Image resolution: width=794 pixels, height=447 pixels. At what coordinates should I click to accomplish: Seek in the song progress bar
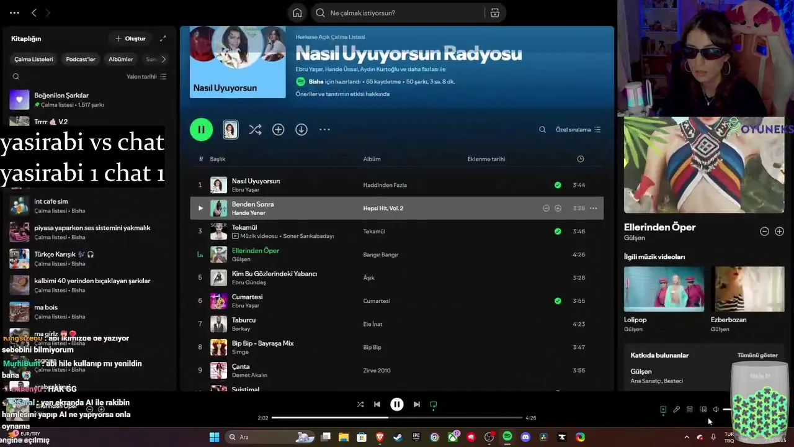pyautogui.click(x=397, y=418)
